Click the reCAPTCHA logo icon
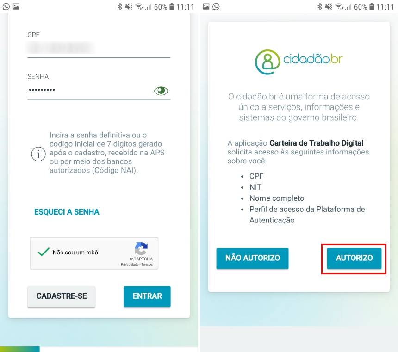Viewport: 398px width, 352px height. [141, 248]
